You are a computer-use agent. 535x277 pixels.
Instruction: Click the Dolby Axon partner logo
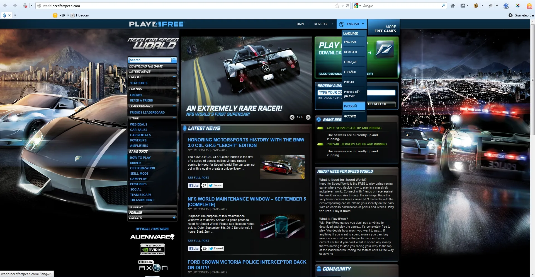tap(153, 266)
